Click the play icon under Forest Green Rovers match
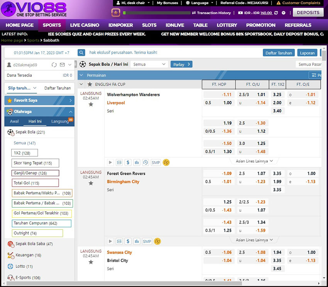The image size is (328, 287). point(110,241)
